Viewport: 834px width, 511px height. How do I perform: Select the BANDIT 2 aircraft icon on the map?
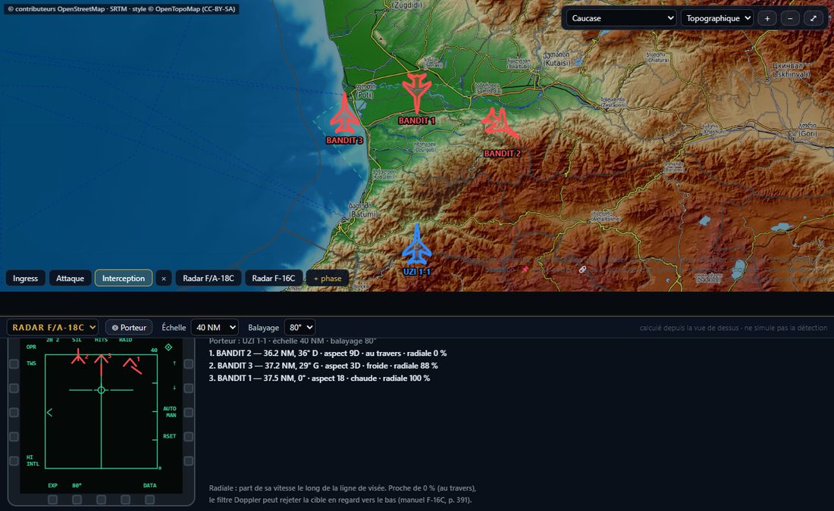click(x=500, y=123)
